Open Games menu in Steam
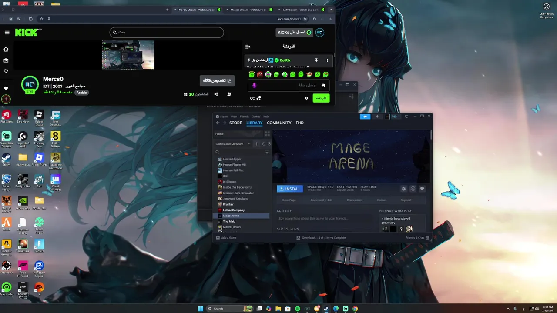Image resolution: width=557 pixels, height=313 pixels. (256, 117)
